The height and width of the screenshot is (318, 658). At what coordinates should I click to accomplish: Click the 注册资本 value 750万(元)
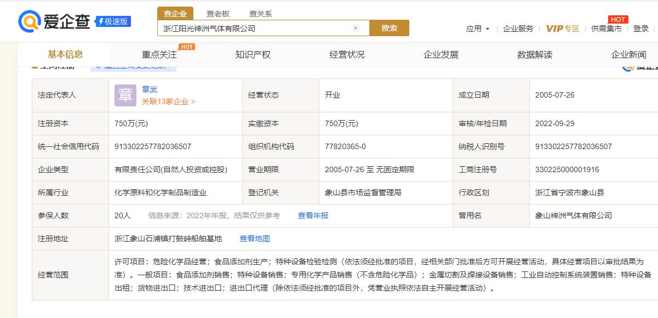click(131, 123)
